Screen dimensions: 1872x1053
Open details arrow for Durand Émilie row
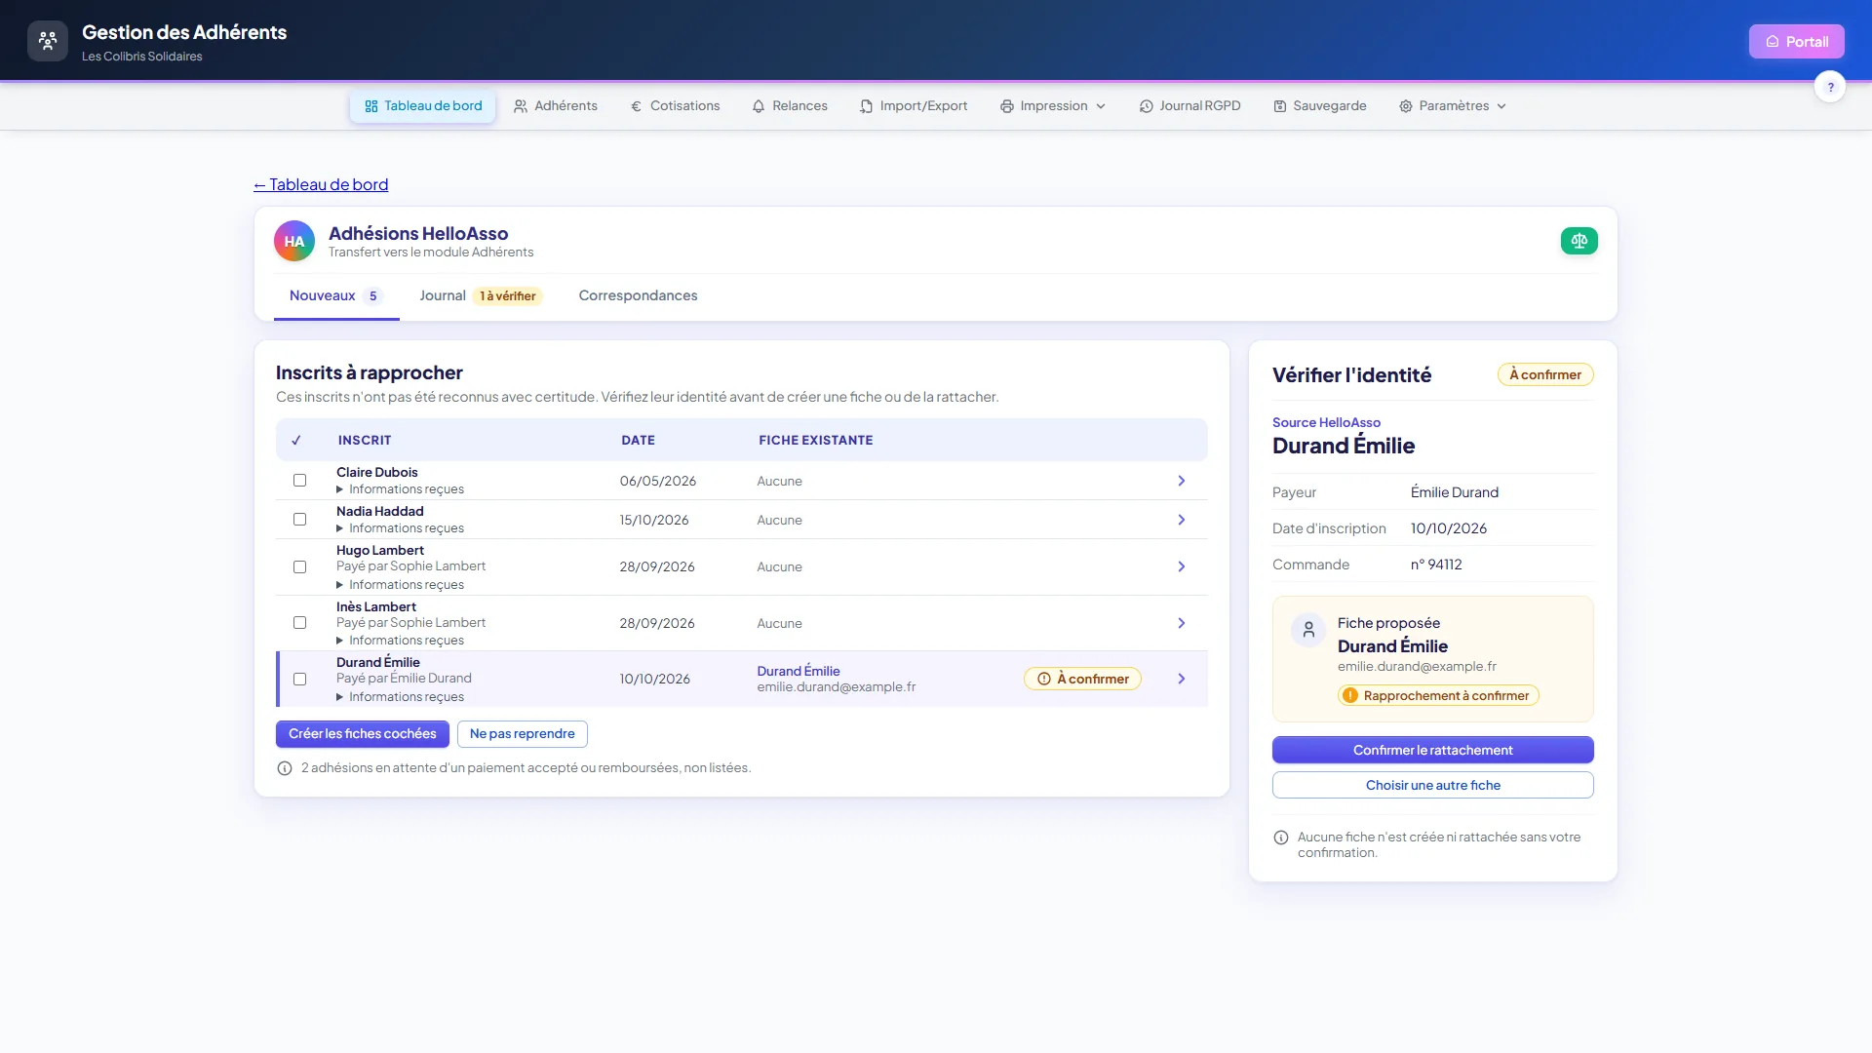[x=1181, y=679]
